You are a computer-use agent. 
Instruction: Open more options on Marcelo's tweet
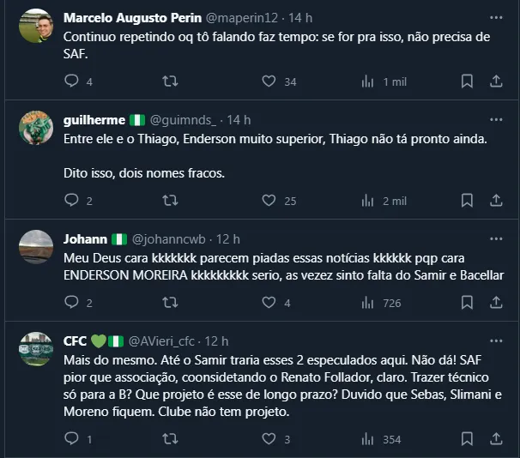point(496,17)
